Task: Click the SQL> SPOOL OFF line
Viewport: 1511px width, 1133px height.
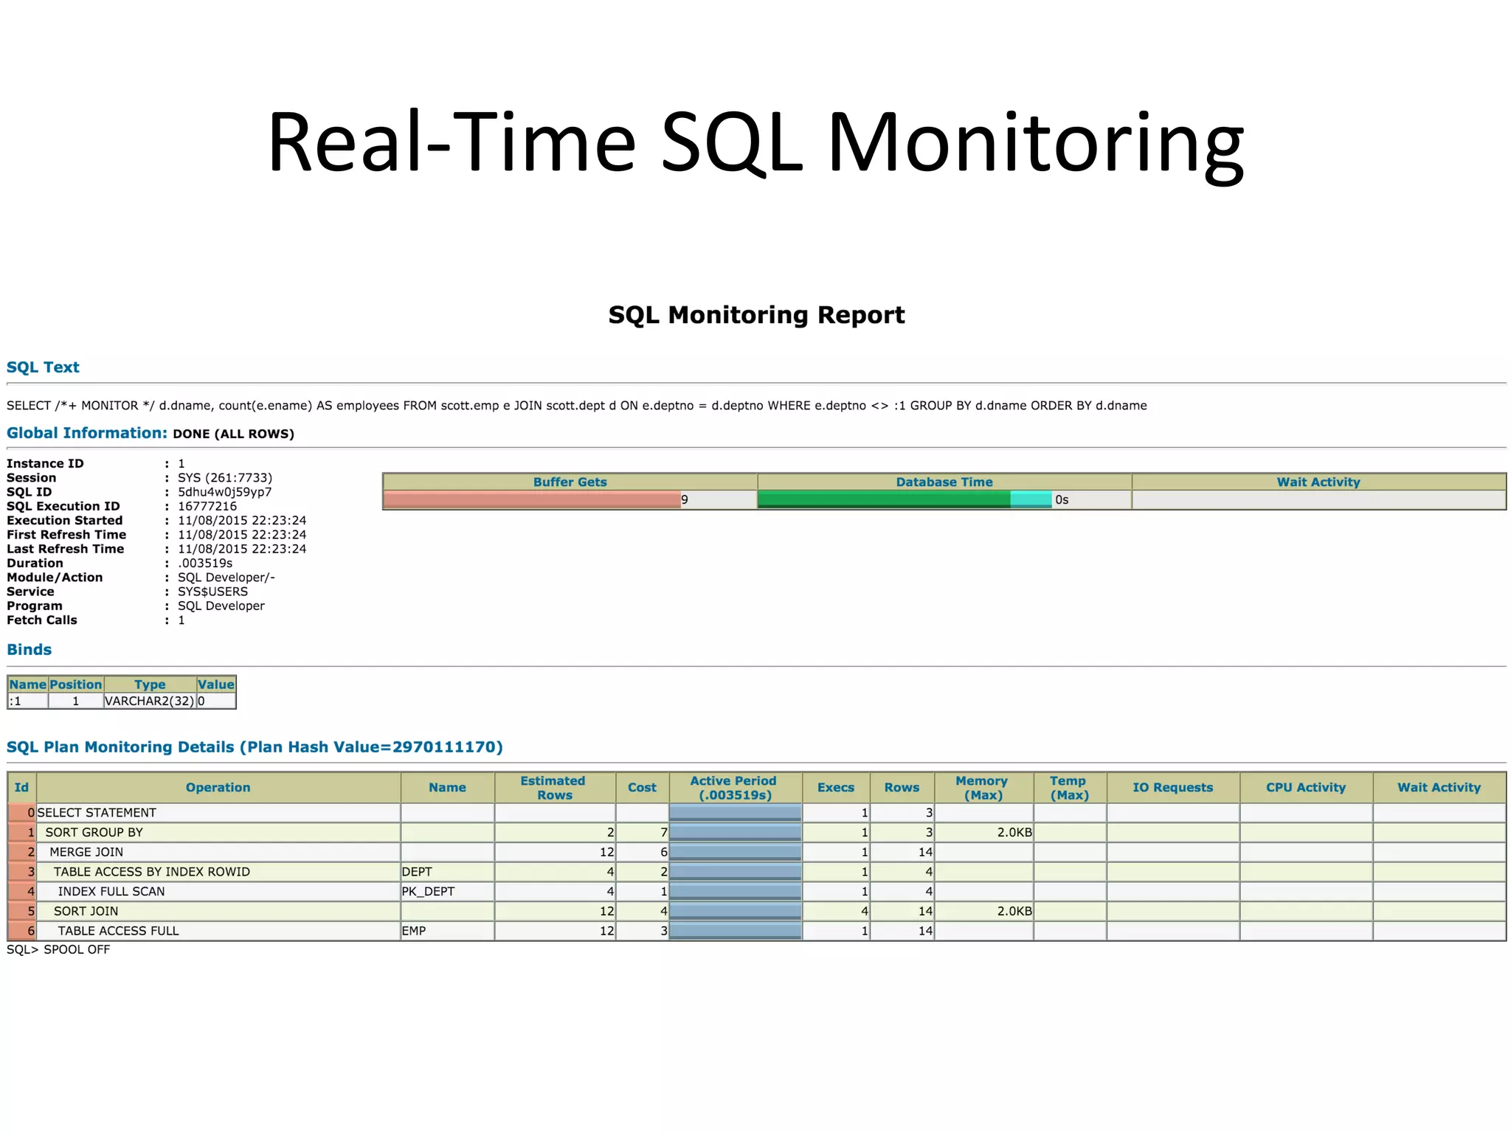Action: pyautogui.click(x=58, y=949)
